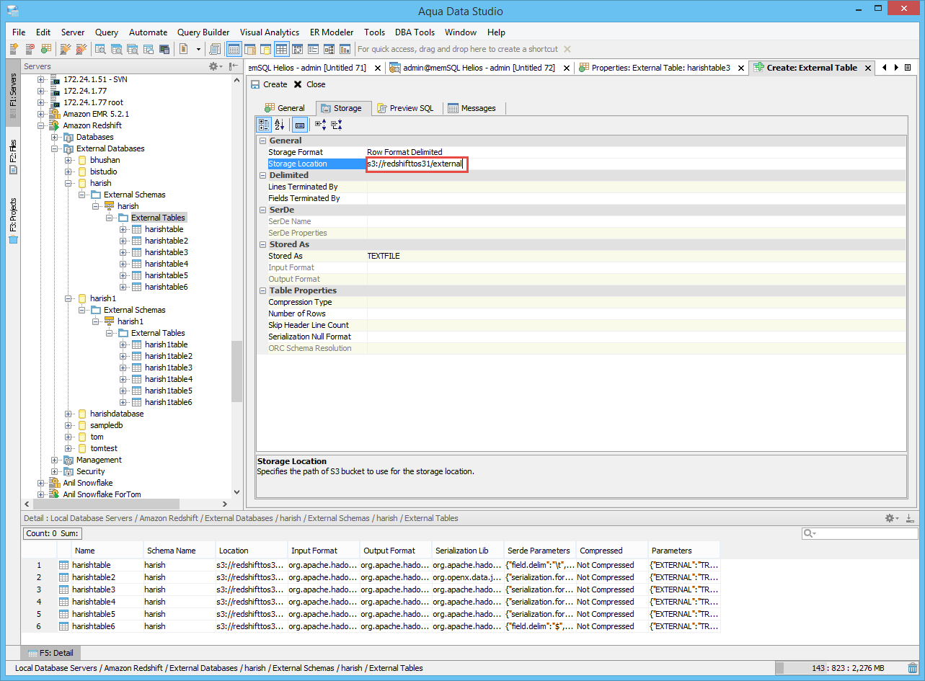925x681 pixels.
Task: Open the Server menu
Action: 73,32
